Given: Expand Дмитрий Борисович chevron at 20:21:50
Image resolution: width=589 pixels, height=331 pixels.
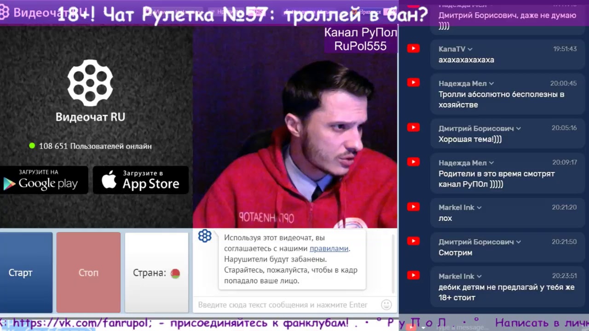Looking at the screenshot, I should click(518, 242).
